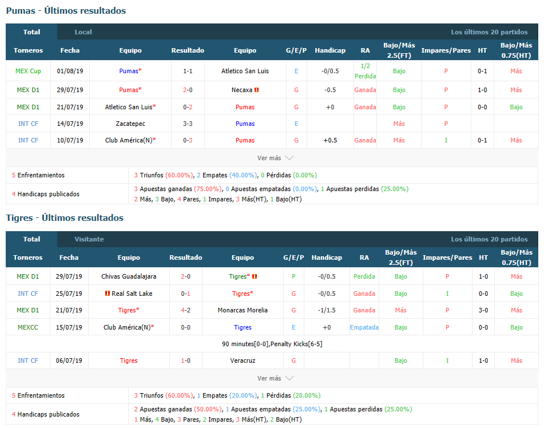Open the Necaxa team name link

click(x=242, y=90)
